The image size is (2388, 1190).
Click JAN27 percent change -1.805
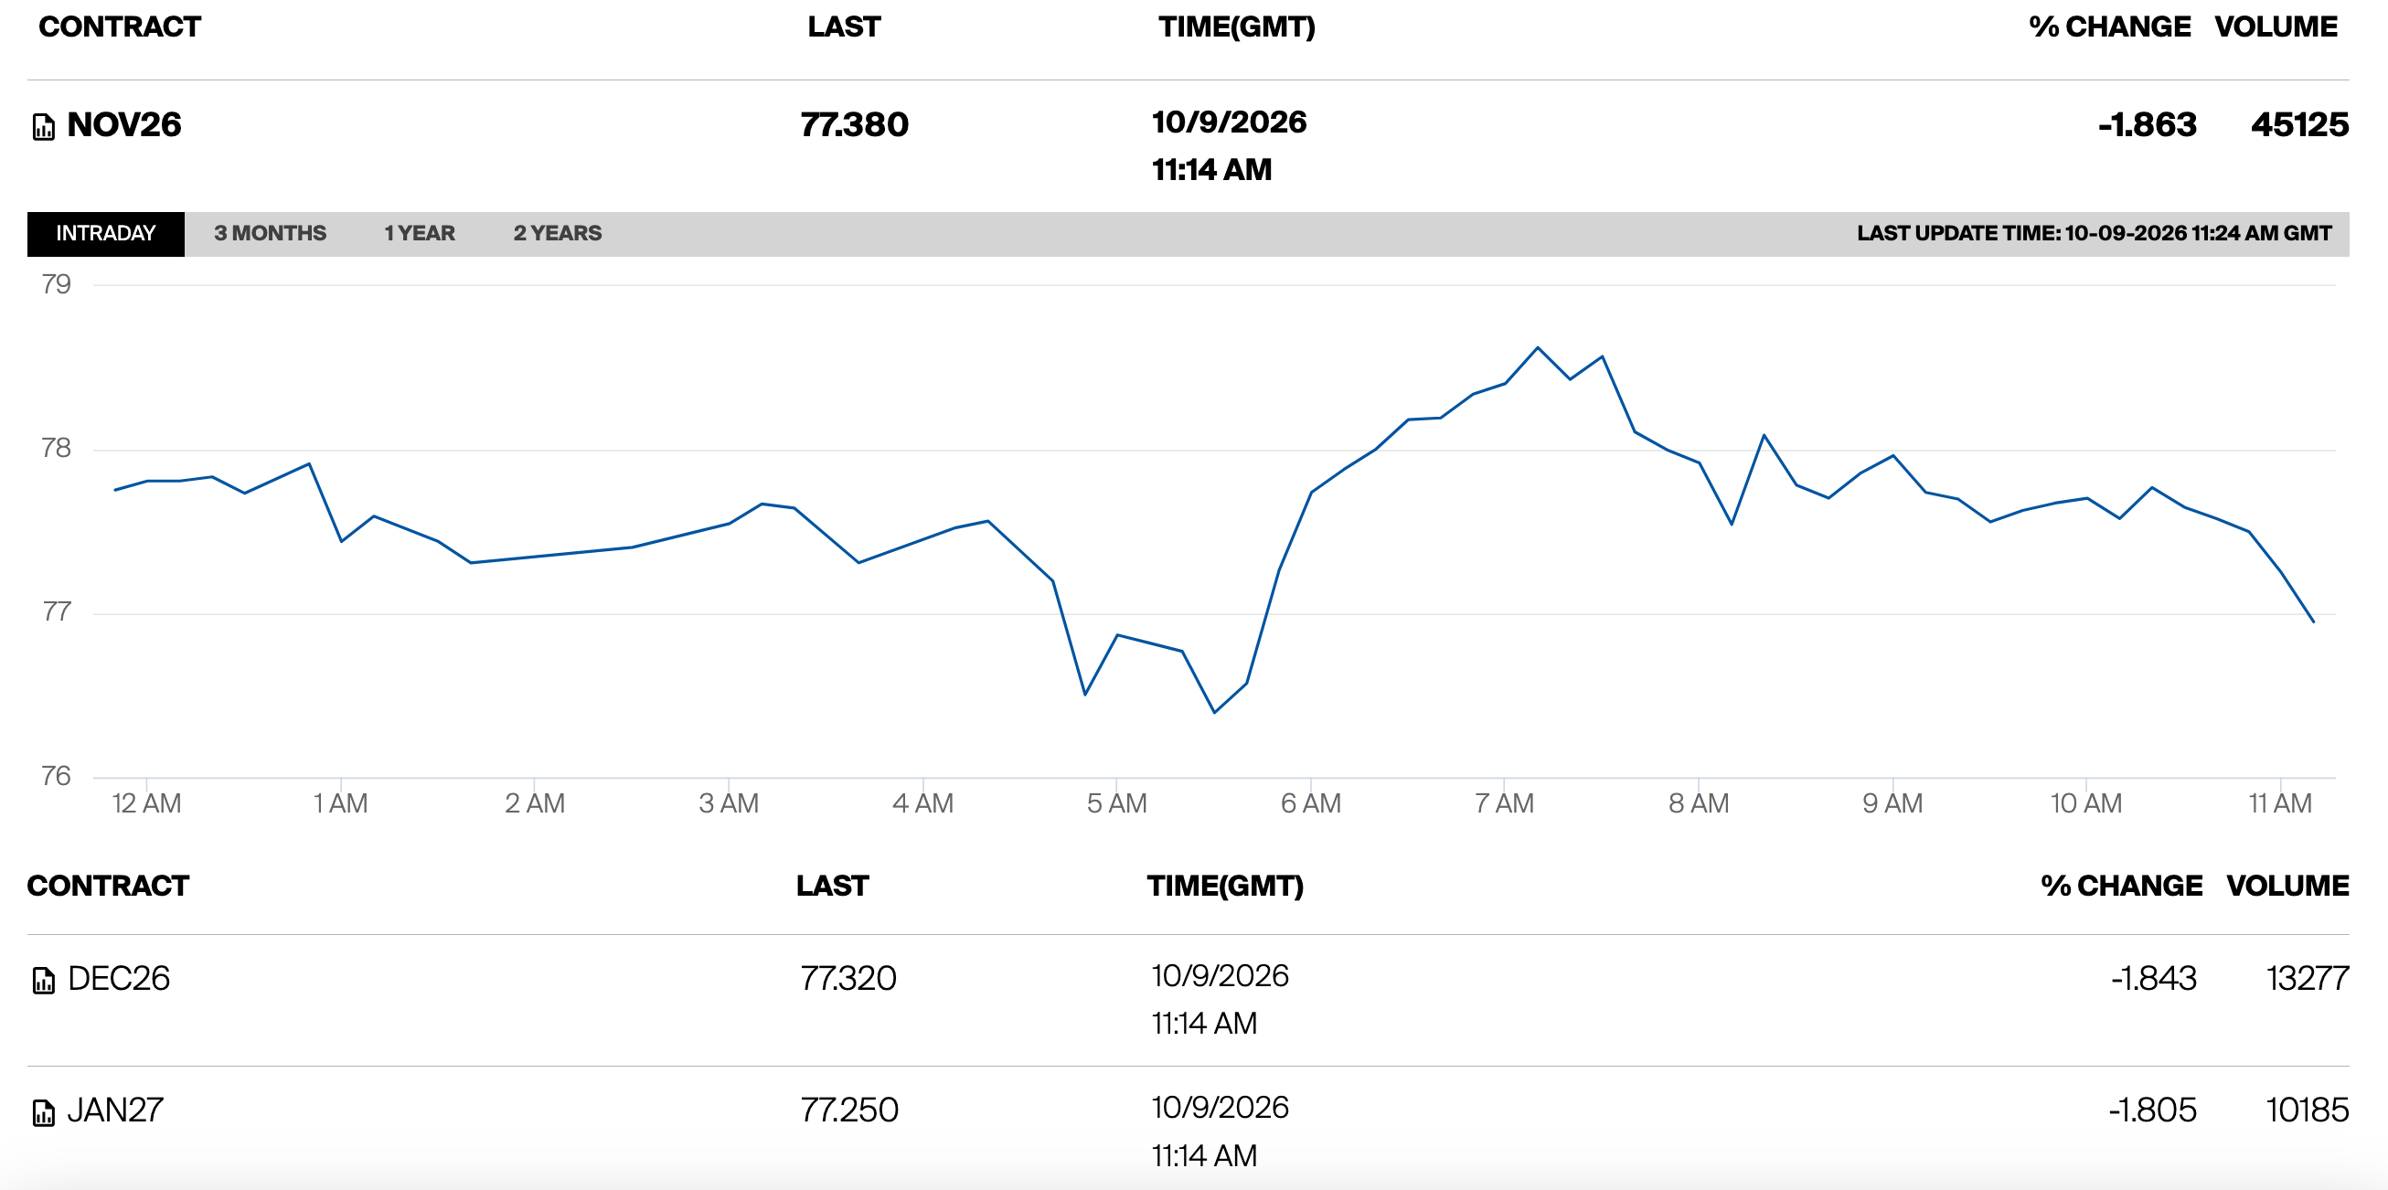[x=2152, y=1110]
